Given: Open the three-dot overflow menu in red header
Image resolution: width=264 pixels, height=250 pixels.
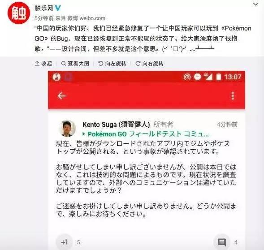Looking at the screenshot, I should click(x=233, y=96).
